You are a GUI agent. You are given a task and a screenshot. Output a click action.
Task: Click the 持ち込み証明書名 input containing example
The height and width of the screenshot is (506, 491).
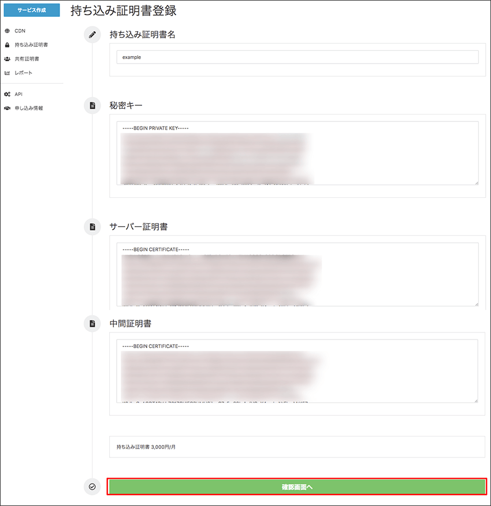tap(297, 57)
